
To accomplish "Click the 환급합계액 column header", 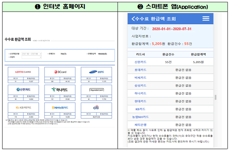I will pyautogui.click(x=198, y=54).
